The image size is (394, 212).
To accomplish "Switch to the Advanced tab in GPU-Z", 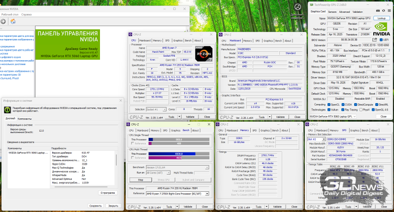I will 344,12.
